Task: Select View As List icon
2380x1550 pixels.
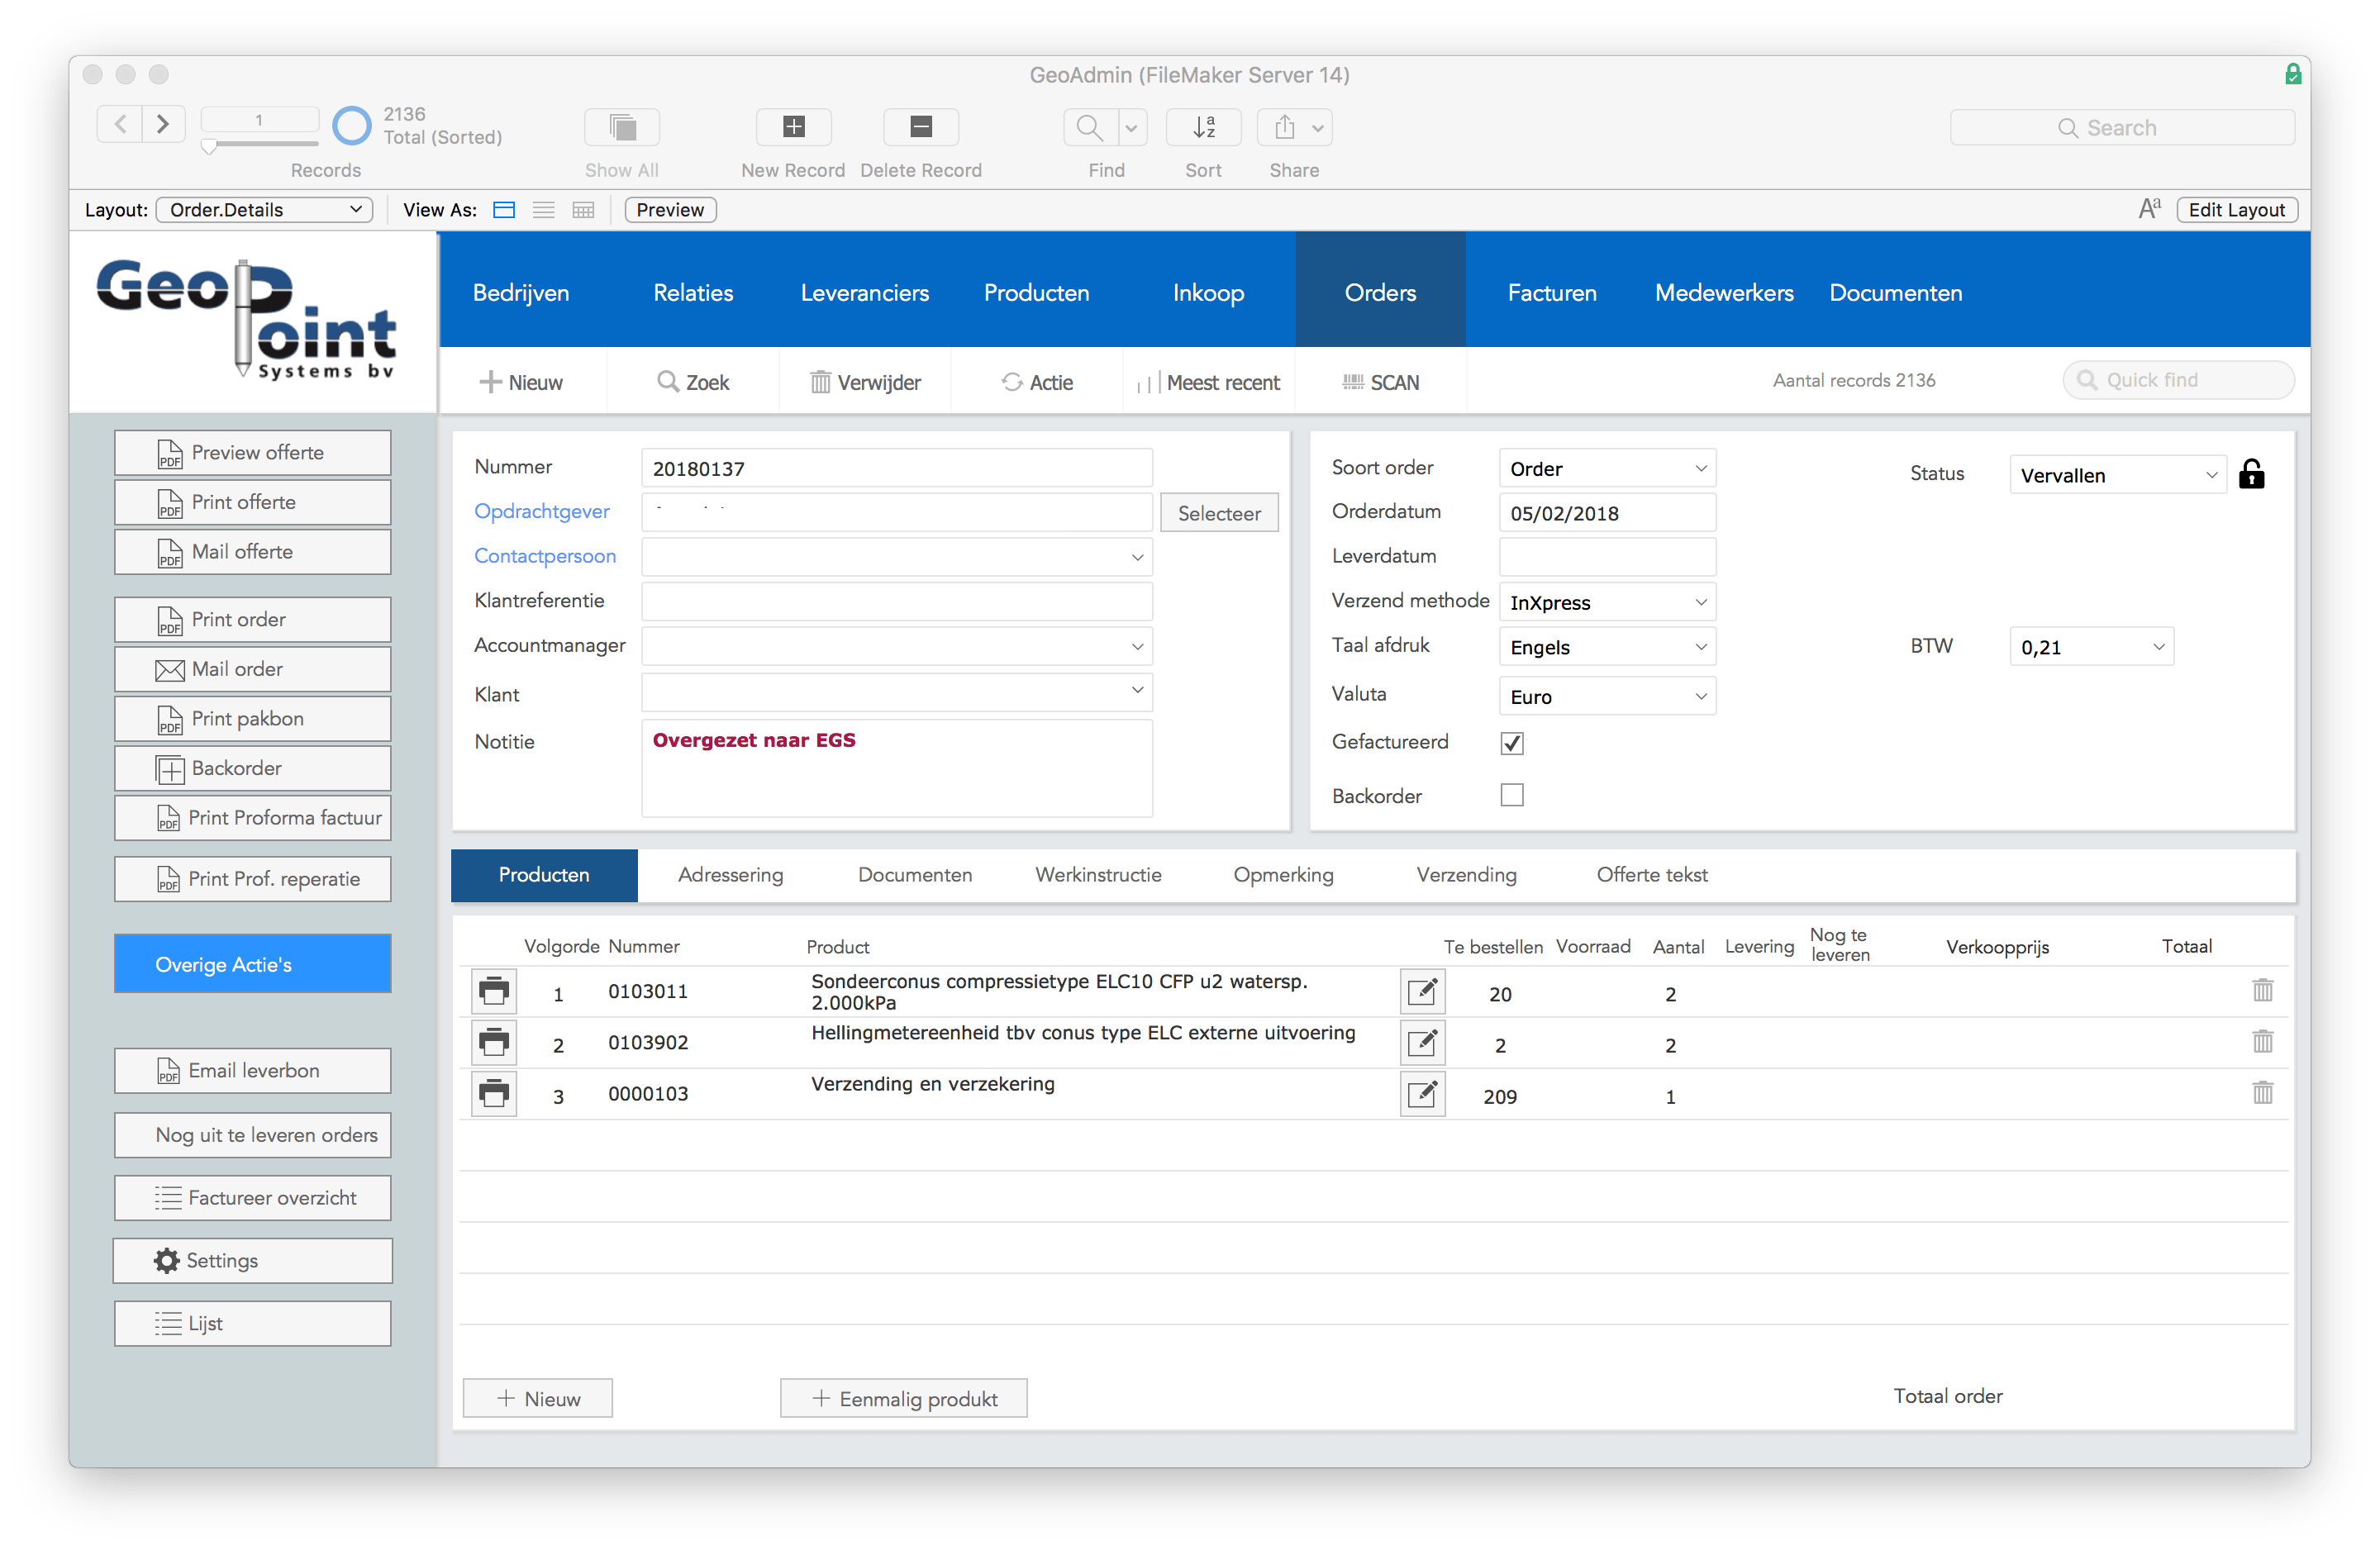Action: click(x=544, y=210)
